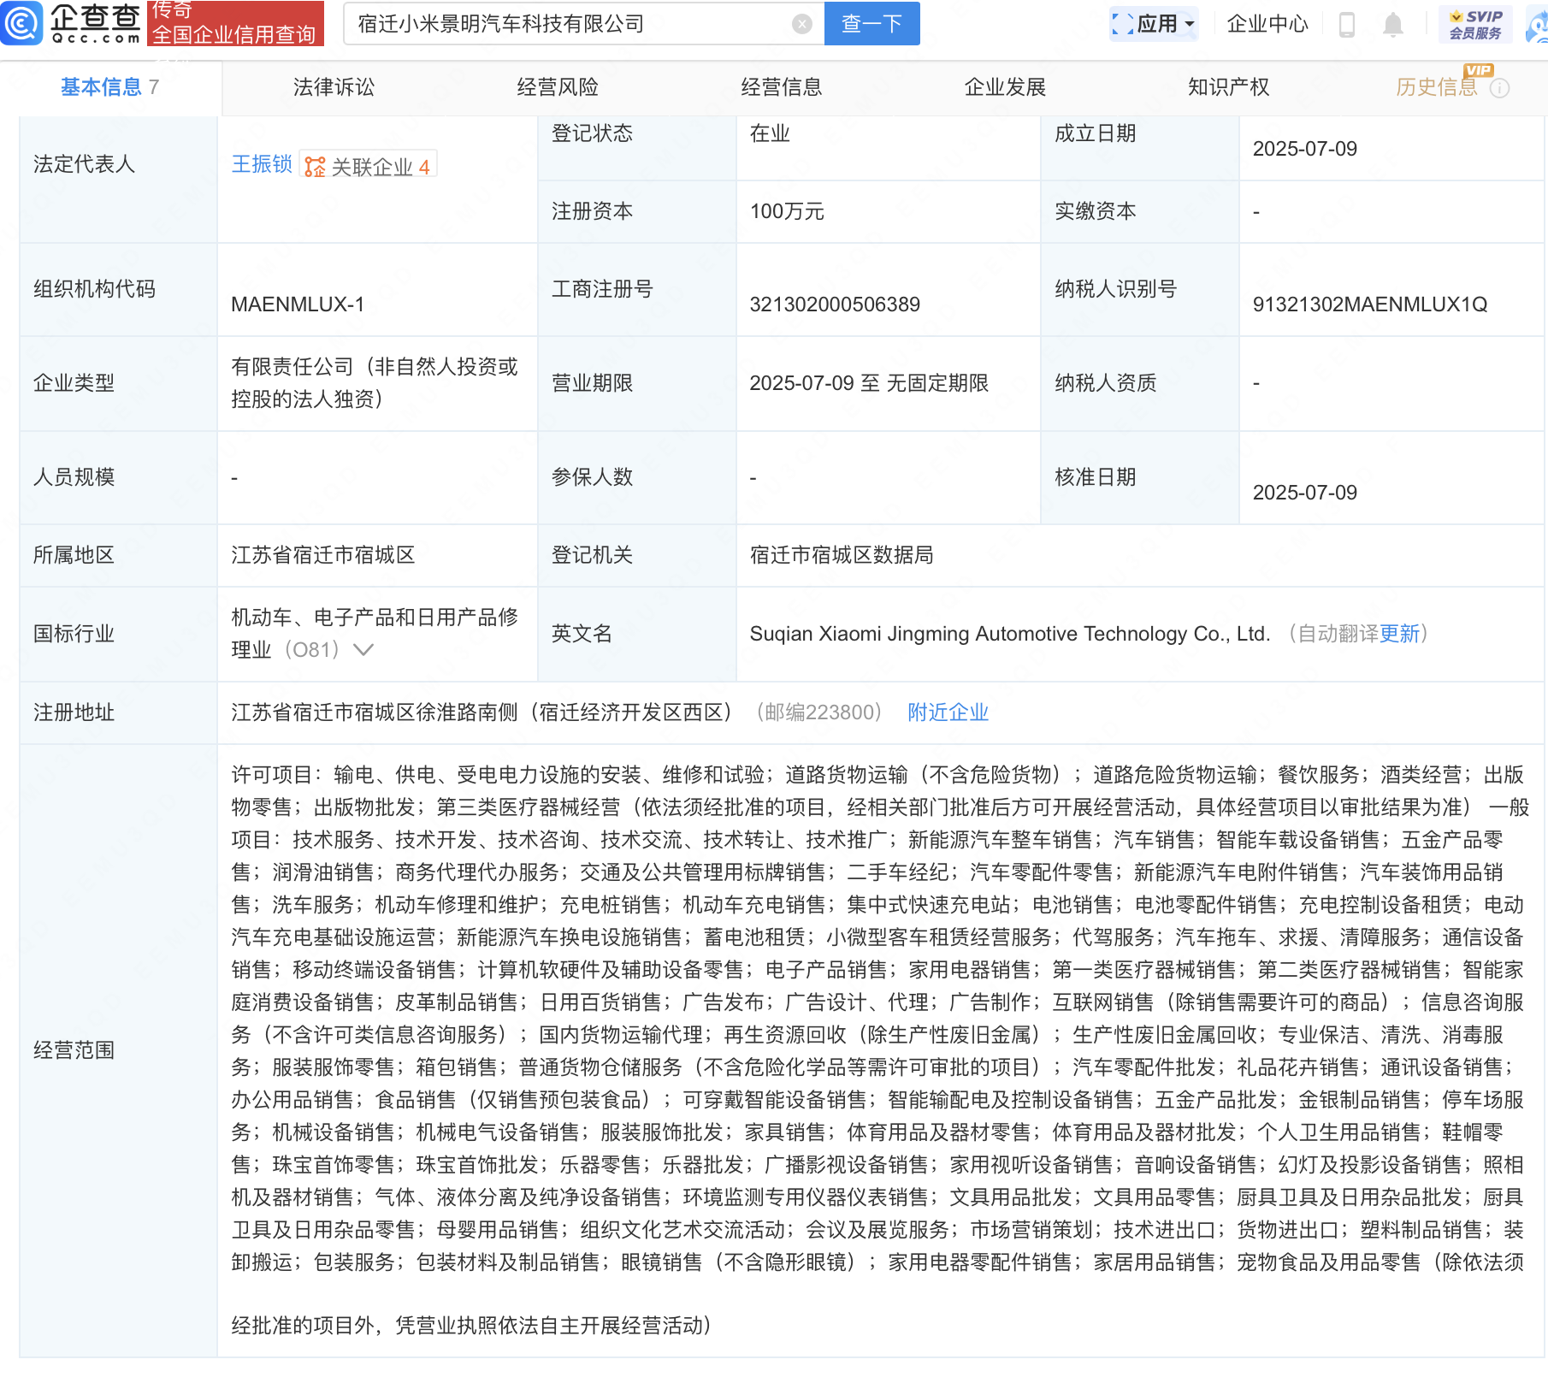Screen dimensions: 1548x1389
Task: Open the 知识产权 tab
Action: 1228,87
